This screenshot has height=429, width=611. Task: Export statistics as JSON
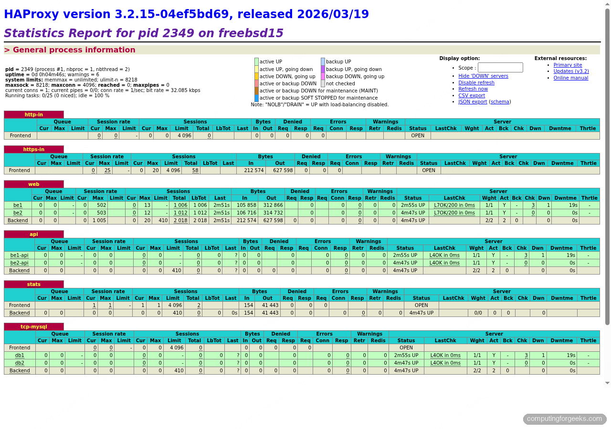[x=473, y=102]
